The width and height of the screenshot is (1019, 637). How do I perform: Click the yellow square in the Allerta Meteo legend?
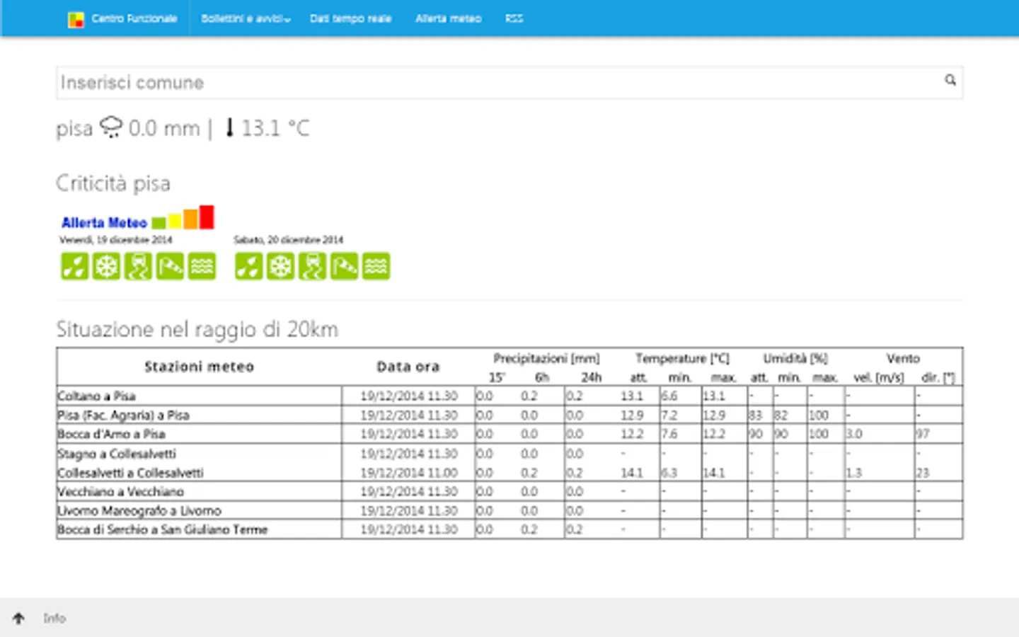[x=175, y=221]
